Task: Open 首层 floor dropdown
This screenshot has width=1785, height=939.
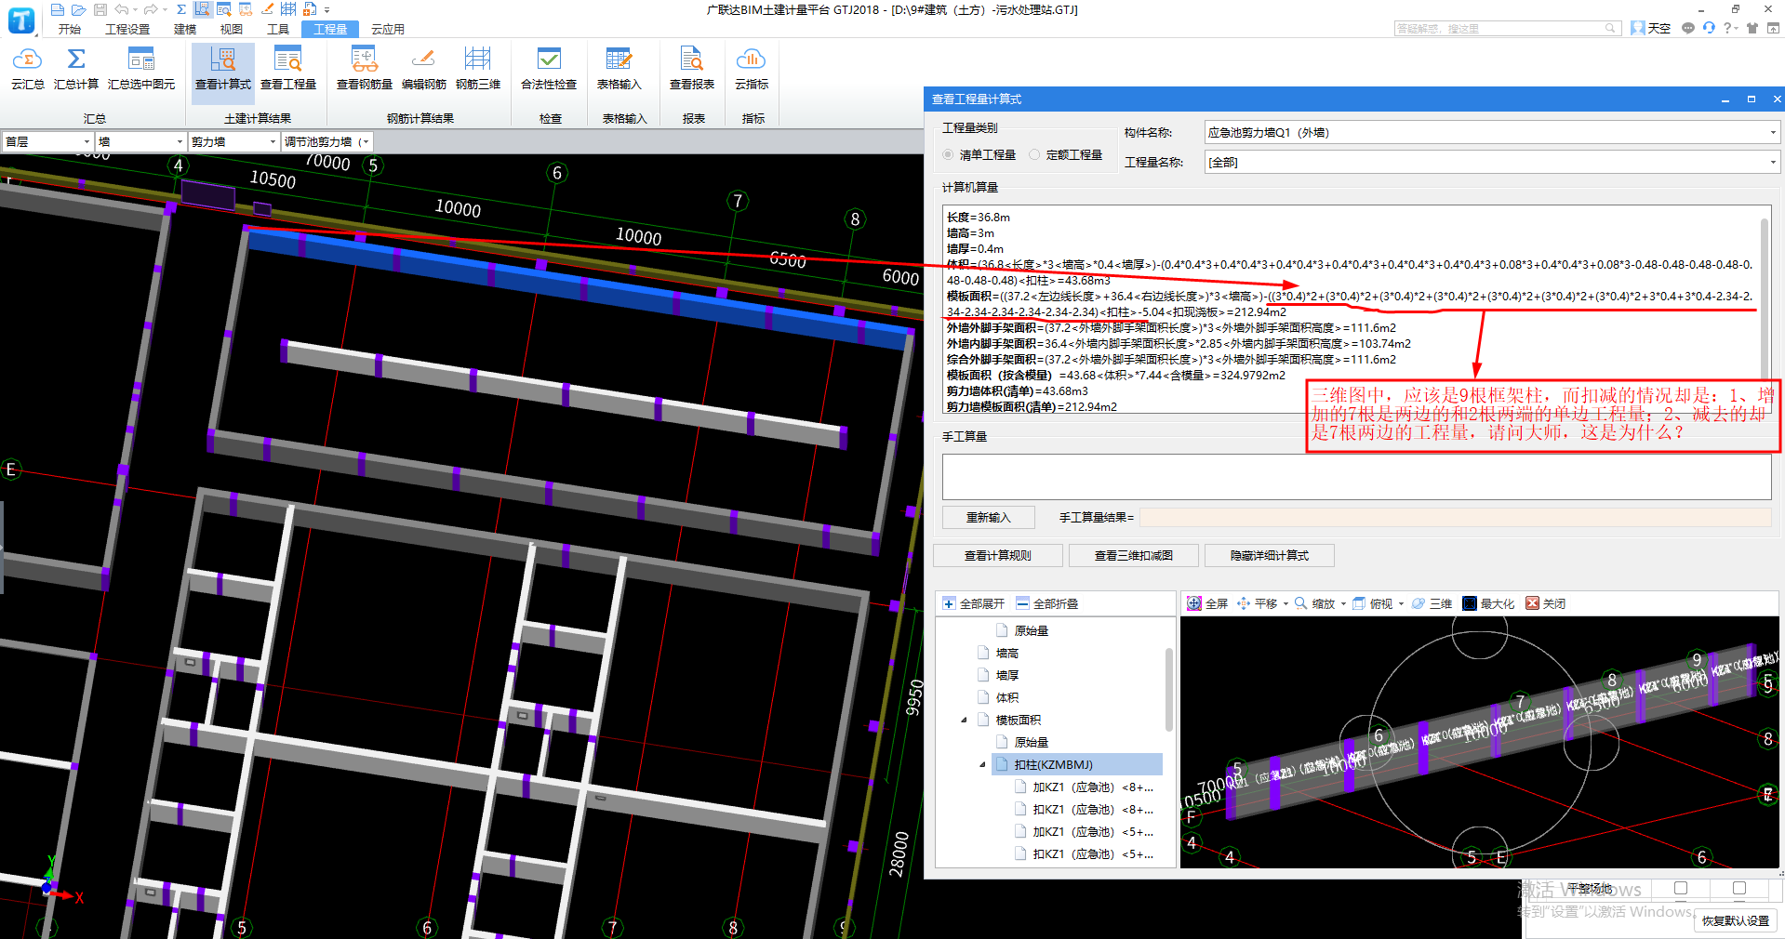Action: 47,141
